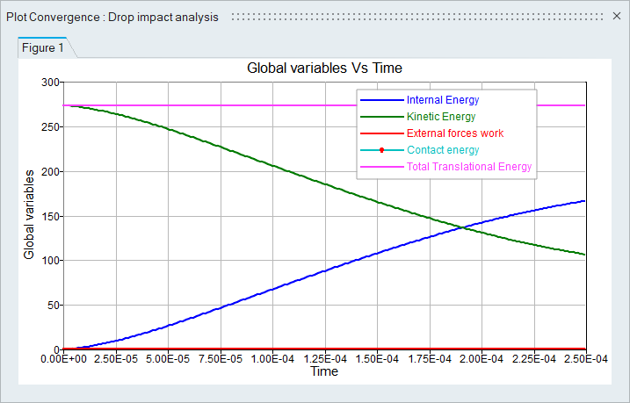
Task: Click the red dot marker on Contact energy swatch
Action: point(381,150)
